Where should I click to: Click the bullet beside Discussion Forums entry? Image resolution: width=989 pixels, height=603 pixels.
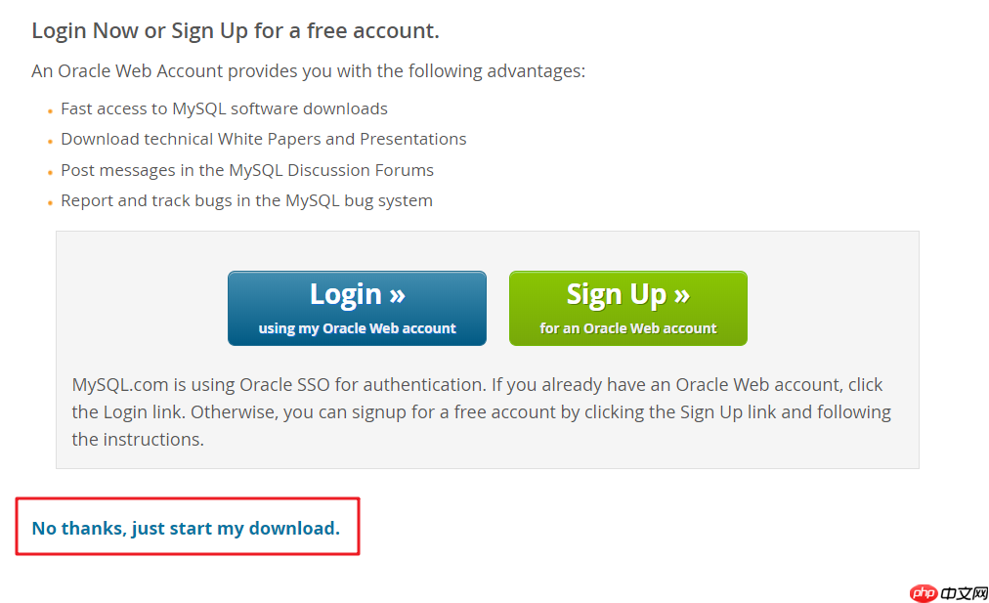pos(50,172)
